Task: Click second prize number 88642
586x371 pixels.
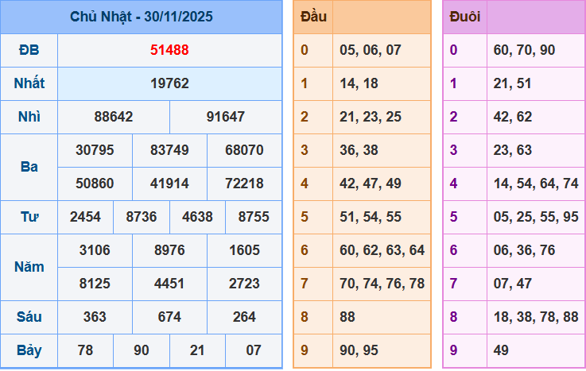Action: coord(114,117)
